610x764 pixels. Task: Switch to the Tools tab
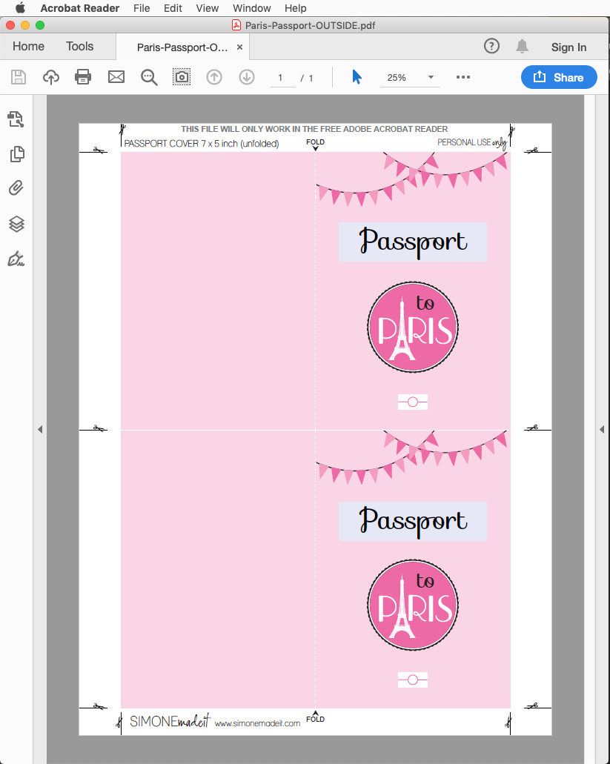(x=79, y=46)
